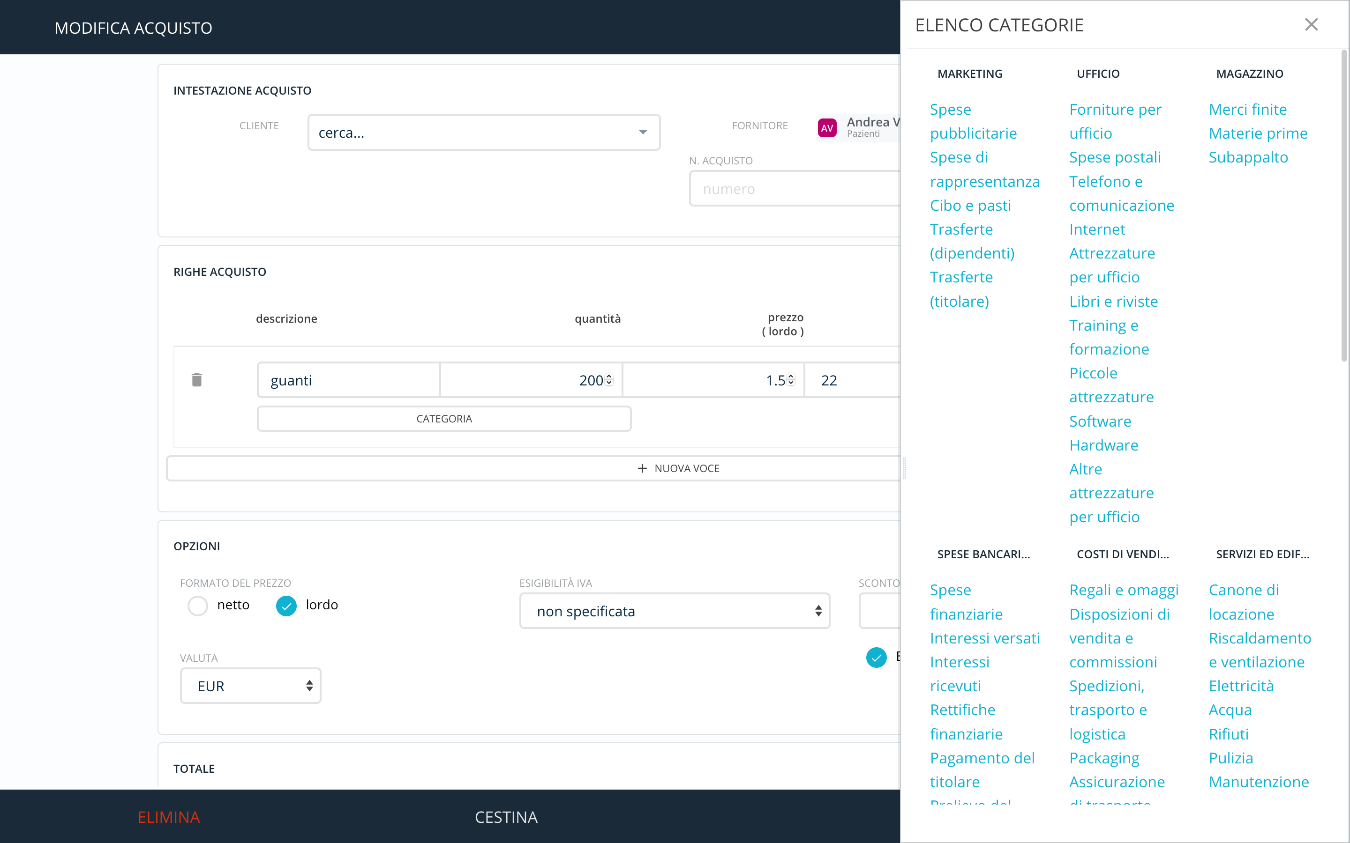
Task: Pick the Cibo e pasti category
Action: coord(970,205)
